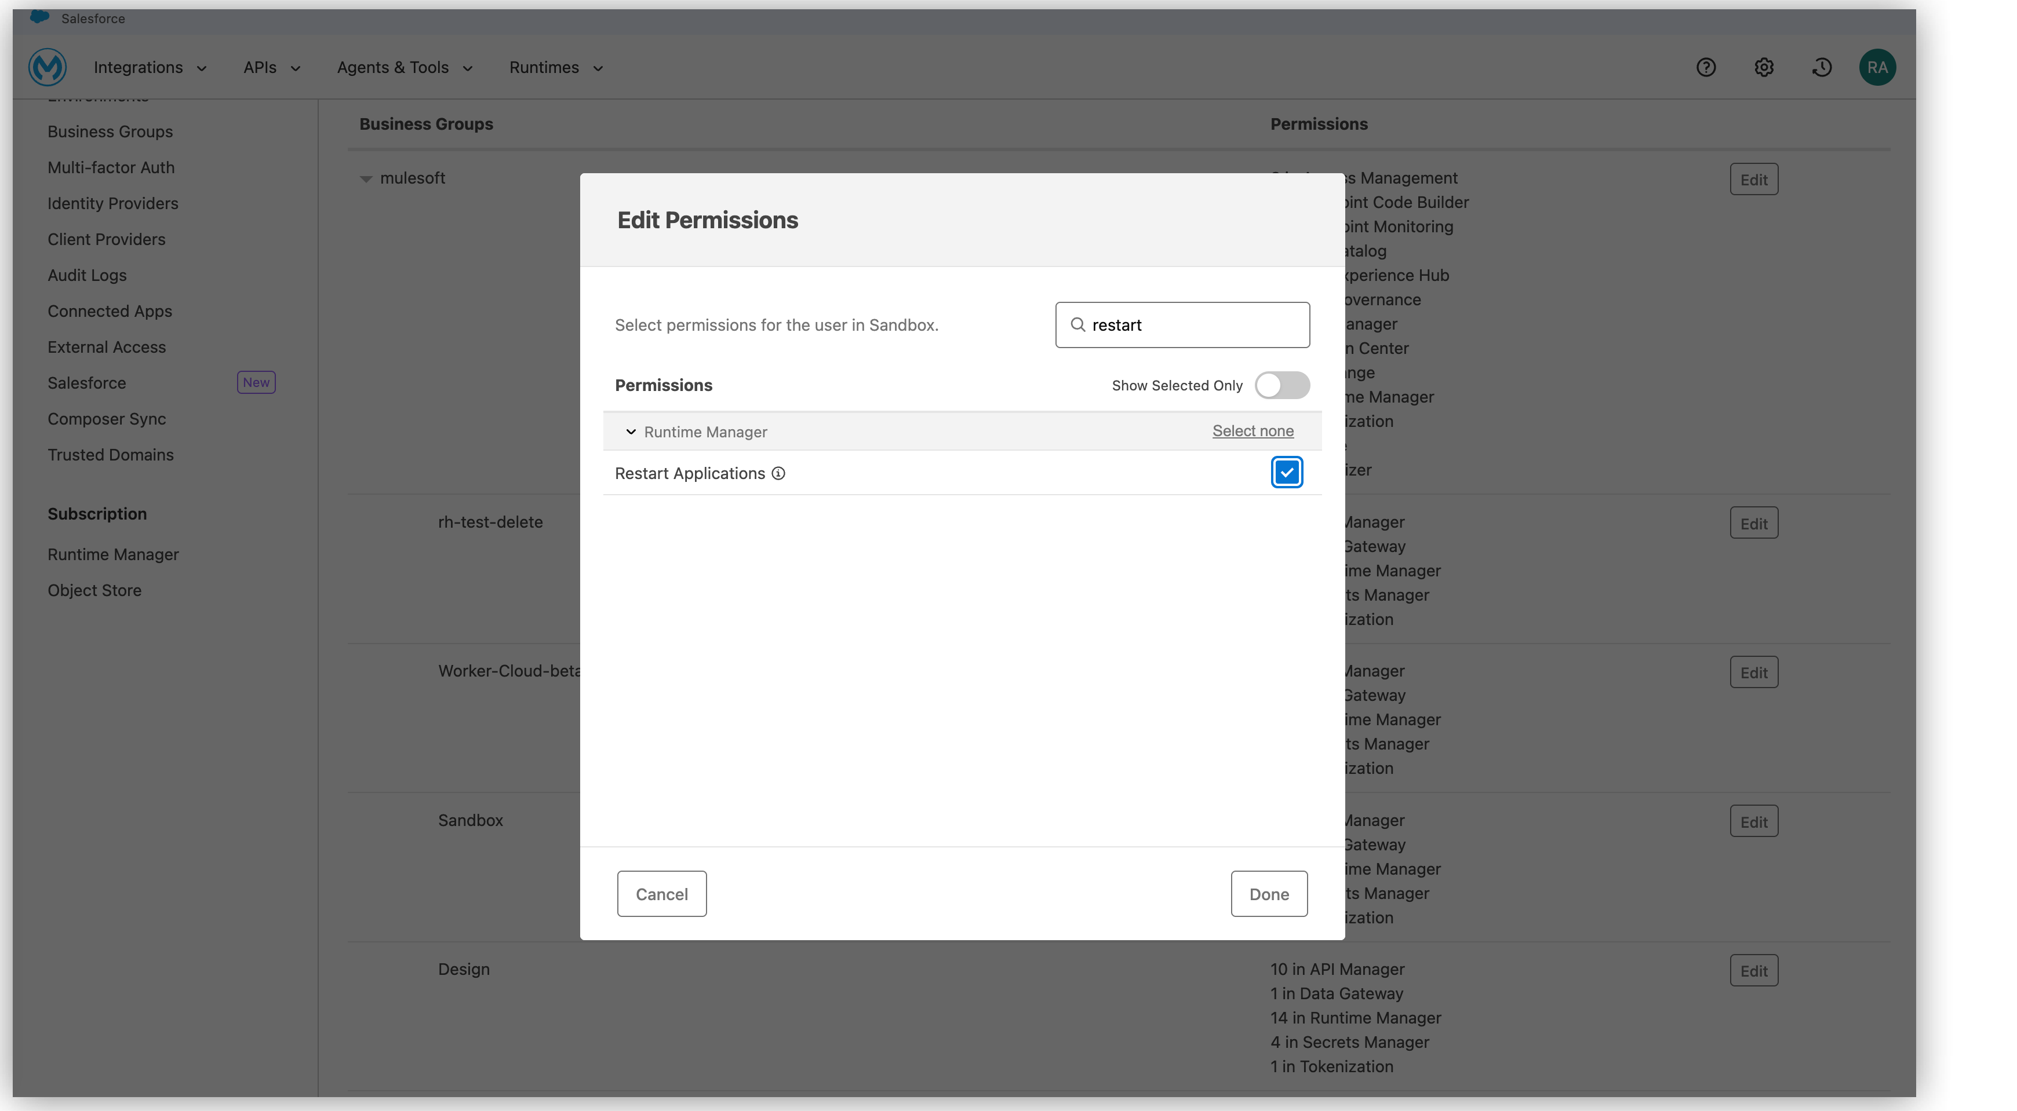Screen dimensions: 2017x1111
Task: Click the RA user avatar
Action: coord(1878,67)
